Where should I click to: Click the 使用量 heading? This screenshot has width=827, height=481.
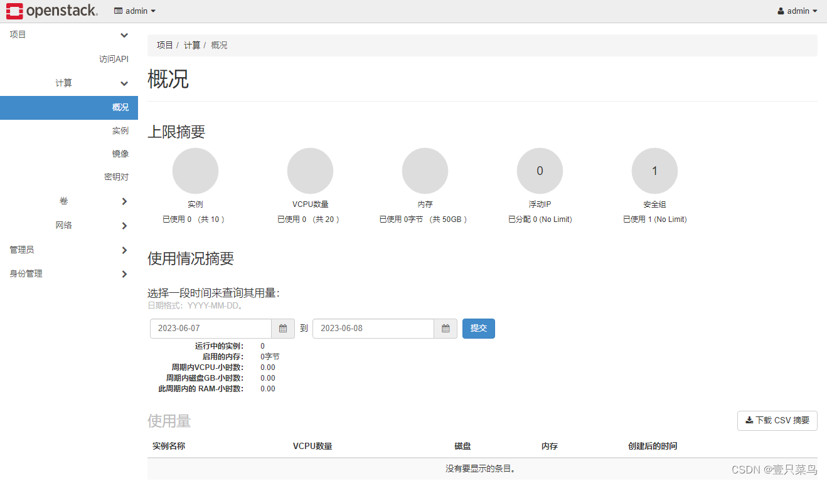pos(169,421)
